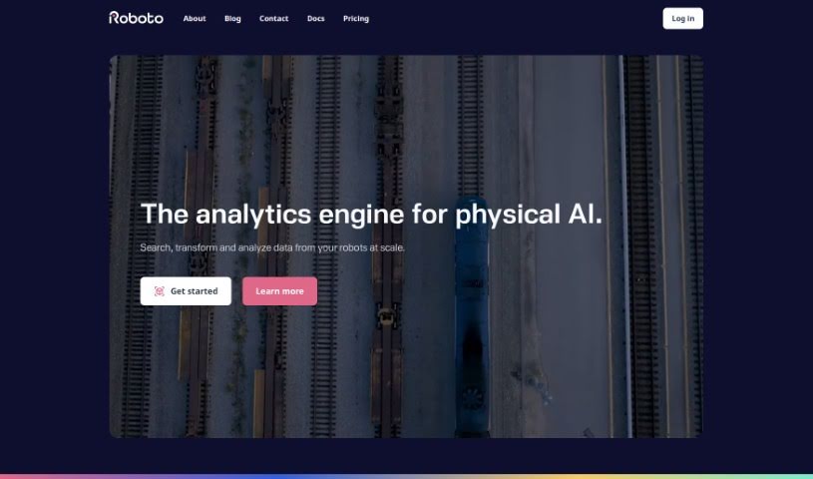Click the pink Learn more button
Image resolution: width=813 pixels, height=479 pixels.
coord(279,291)
